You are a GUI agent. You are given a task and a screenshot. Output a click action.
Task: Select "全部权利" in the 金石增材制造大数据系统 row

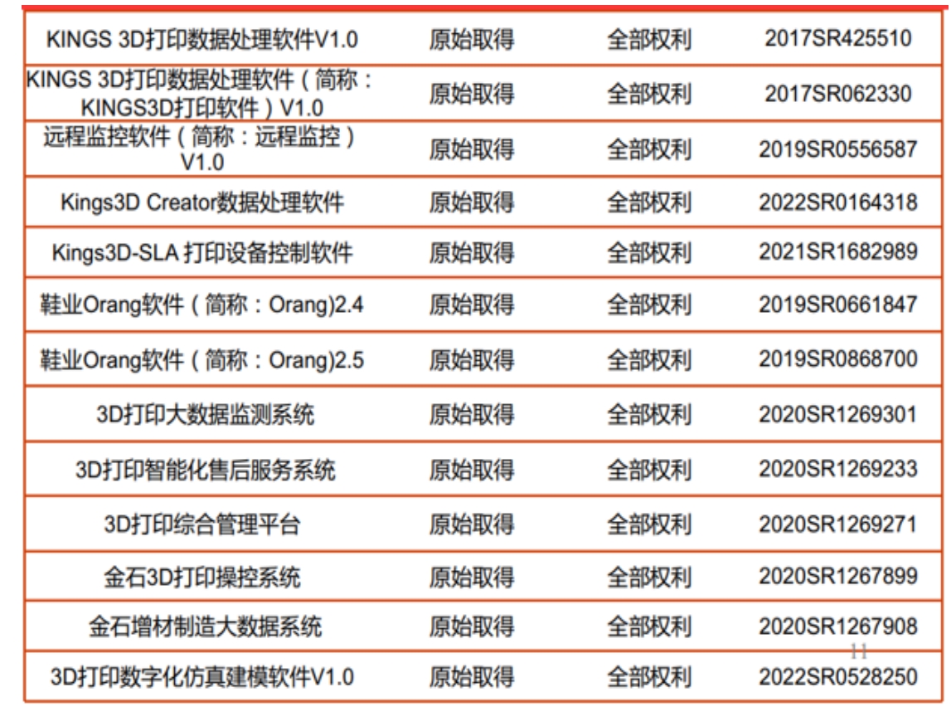(649, 627)
